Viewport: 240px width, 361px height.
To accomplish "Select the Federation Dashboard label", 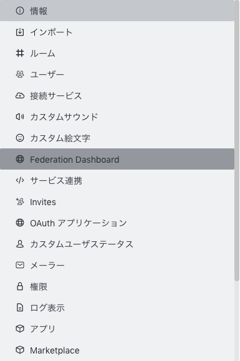I will (75, 160).
